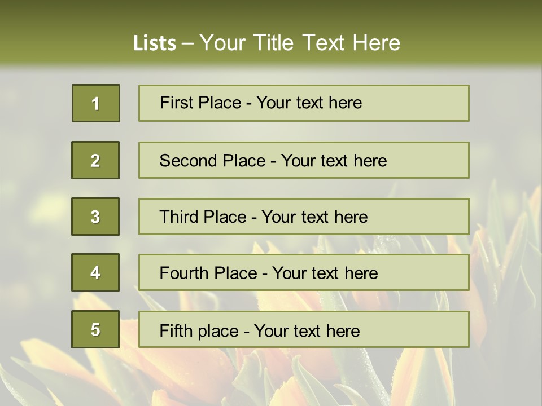Click the number 5 box

click(95, 329)
